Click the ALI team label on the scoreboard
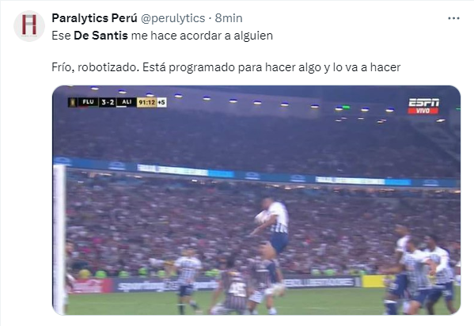The width and height of the screenshot is (474, 326). [127, 102]
